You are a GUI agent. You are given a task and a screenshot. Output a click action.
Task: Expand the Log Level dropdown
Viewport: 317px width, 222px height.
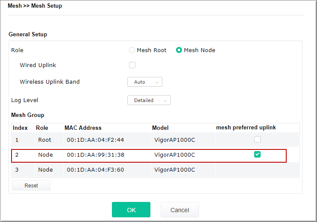click(x=149, y=100)
